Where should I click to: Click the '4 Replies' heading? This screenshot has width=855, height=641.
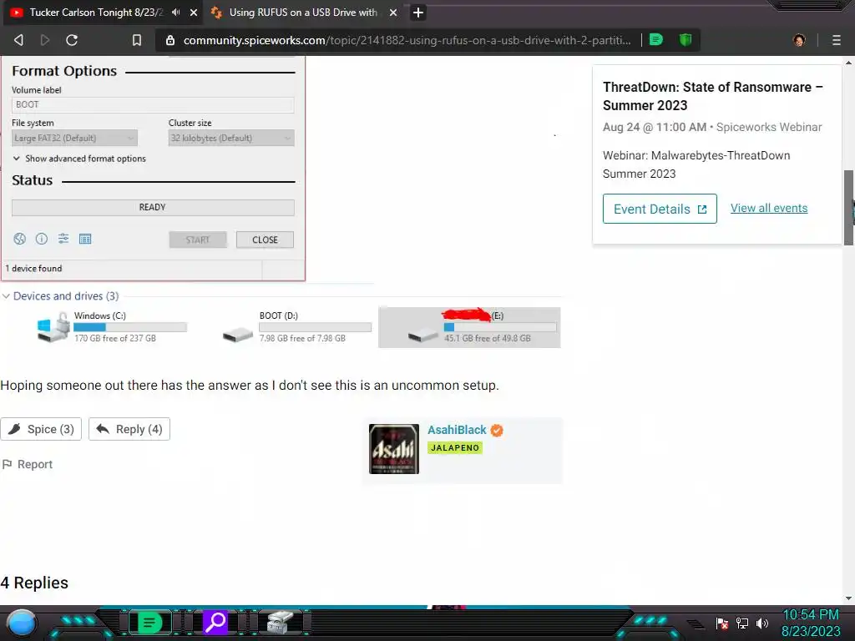34,583
